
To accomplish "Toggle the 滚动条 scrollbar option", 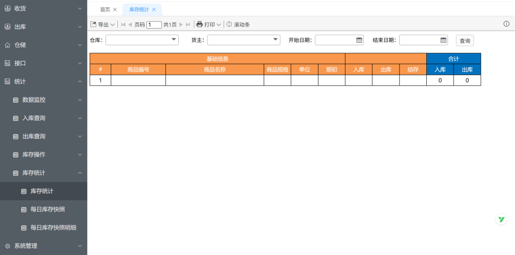I will 238,24.
